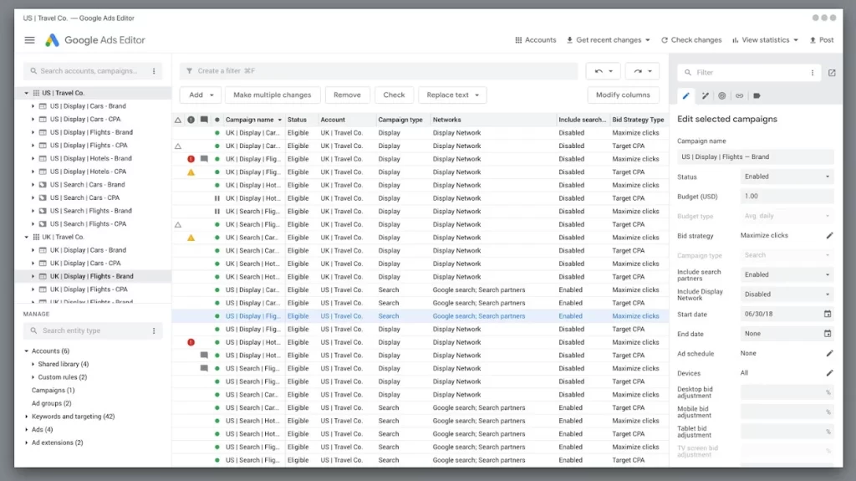The width and height of the screenshot is (856, 481).
Task: Click the Google Ads Editor logo
Action: pyautogui.click(x=52, y=40)
